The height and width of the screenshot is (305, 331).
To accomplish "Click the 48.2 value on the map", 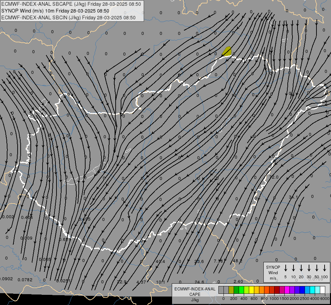I will pyautogui.click(x=237, y=261).
